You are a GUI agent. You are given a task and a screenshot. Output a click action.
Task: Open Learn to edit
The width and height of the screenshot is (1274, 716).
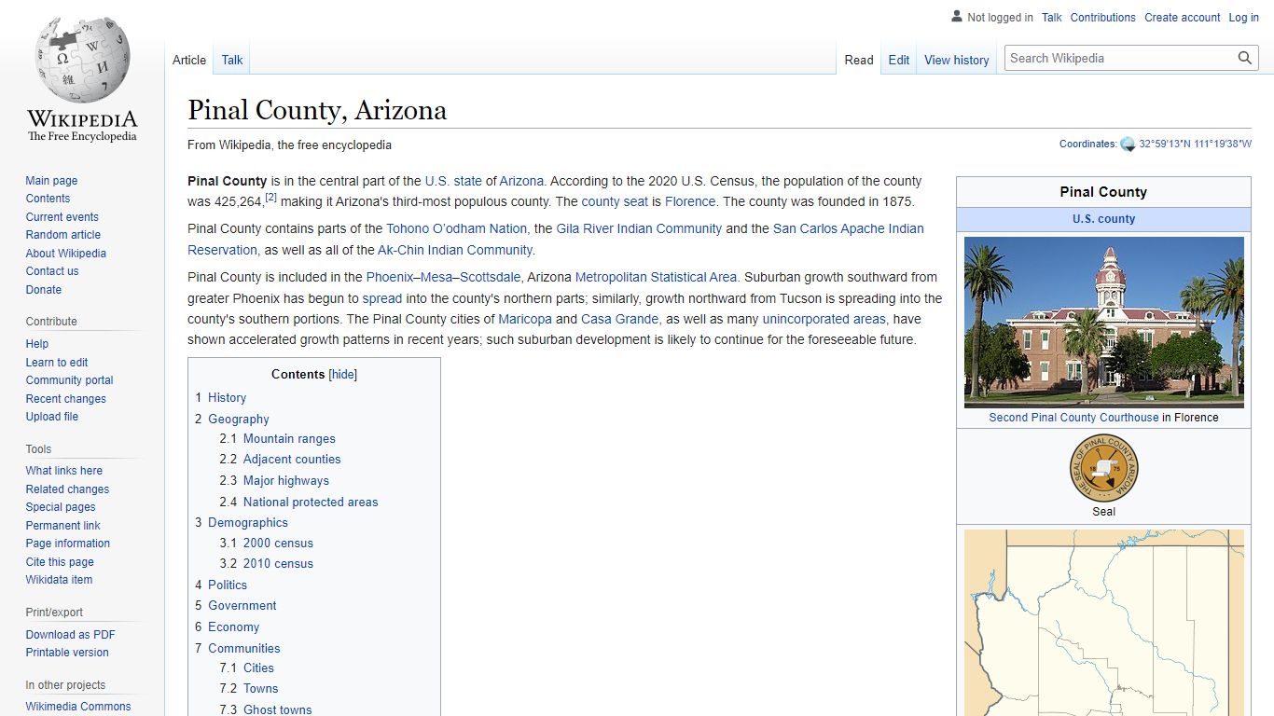pyautogui.click(x=57, y=363)
